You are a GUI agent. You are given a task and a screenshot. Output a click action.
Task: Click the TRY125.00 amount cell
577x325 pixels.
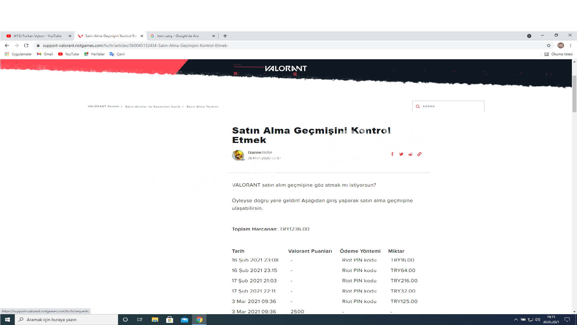[404, 302]
